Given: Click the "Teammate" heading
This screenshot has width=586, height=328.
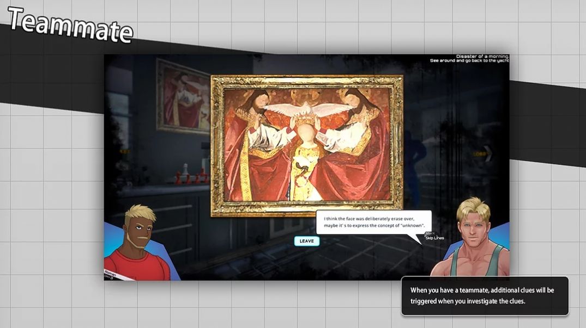Looking at the screenshot, I should coord(70,25).
